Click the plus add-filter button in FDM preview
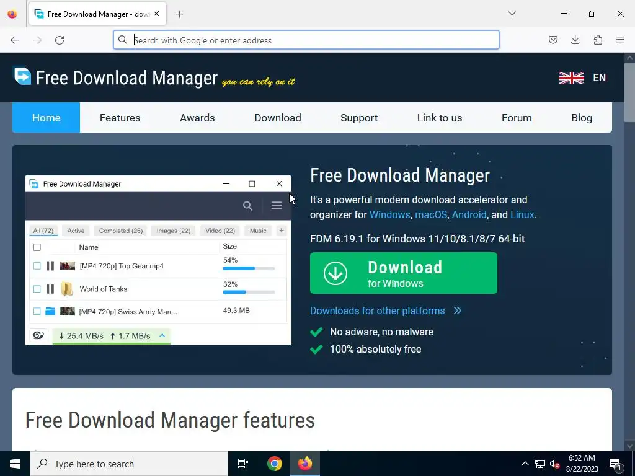The height and width of the screenshot is (476, 635). pyautogui.click(x=281, y=231)
